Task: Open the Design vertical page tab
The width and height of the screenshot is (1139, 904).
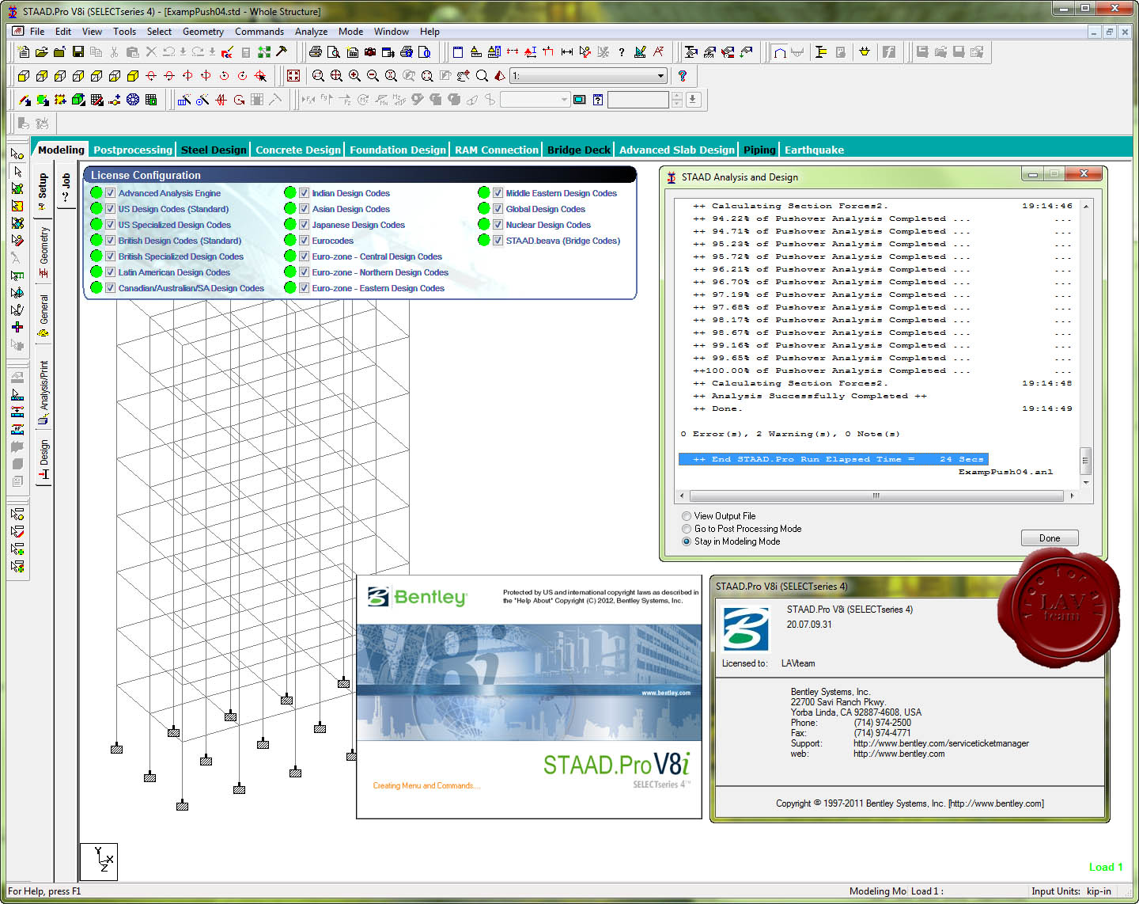Action: (x=44, y=459)
